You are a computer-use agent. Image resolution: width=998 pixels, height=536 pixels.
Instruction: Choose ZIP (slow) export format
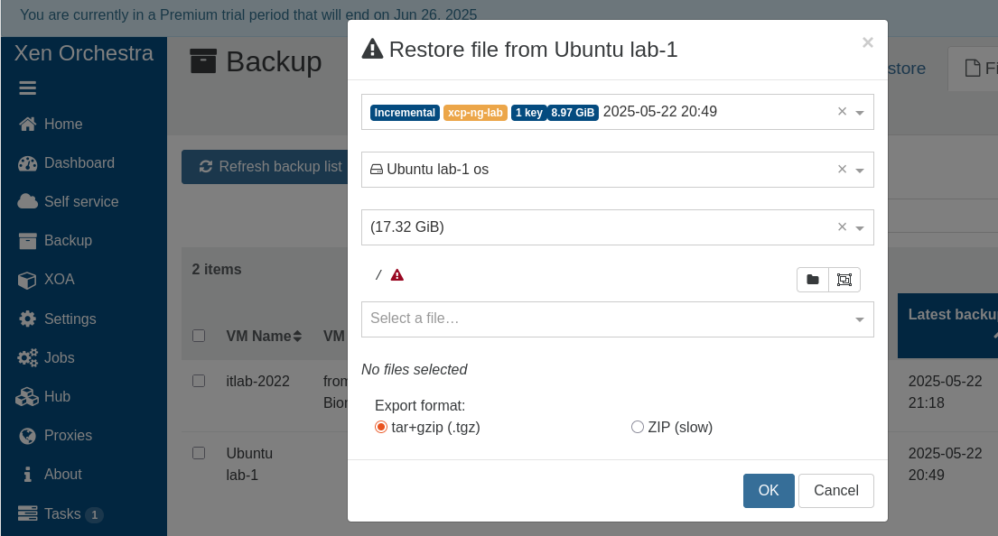click(x=638, y=428)
